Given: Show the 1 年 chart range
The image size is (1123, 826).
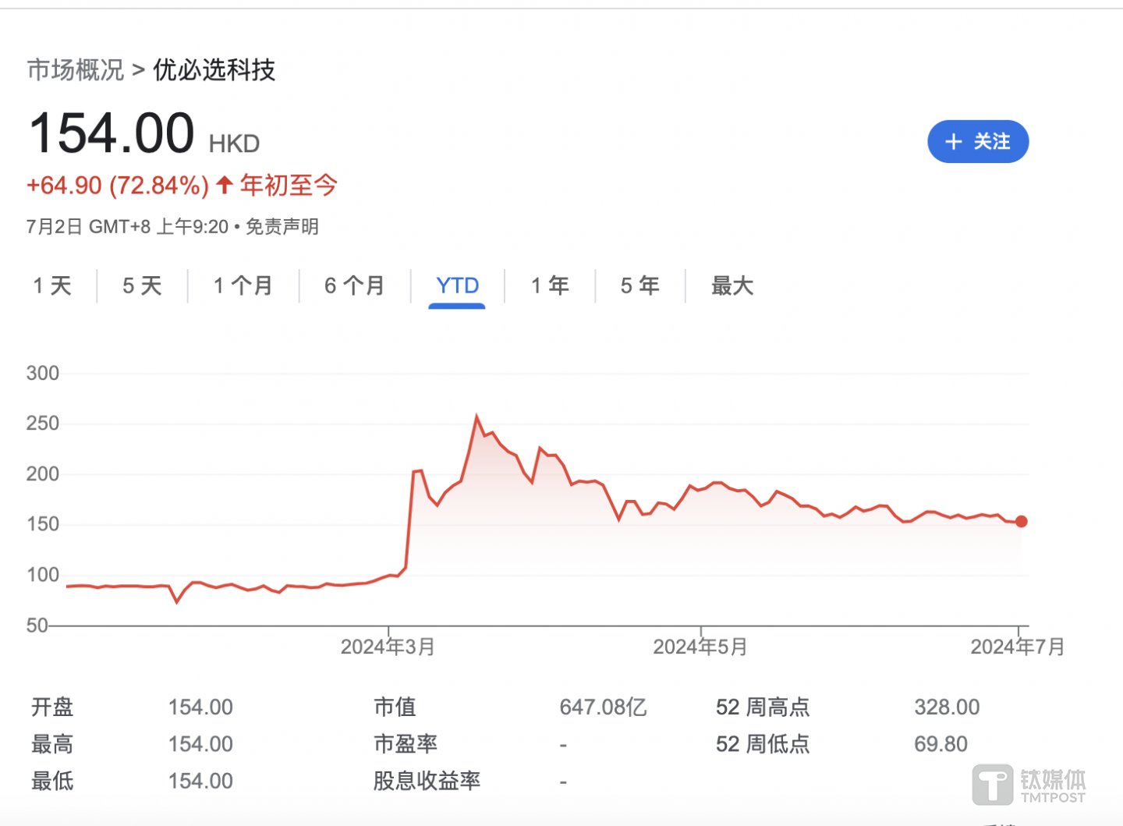Looking at the screenshot, I should click(550, 285).
